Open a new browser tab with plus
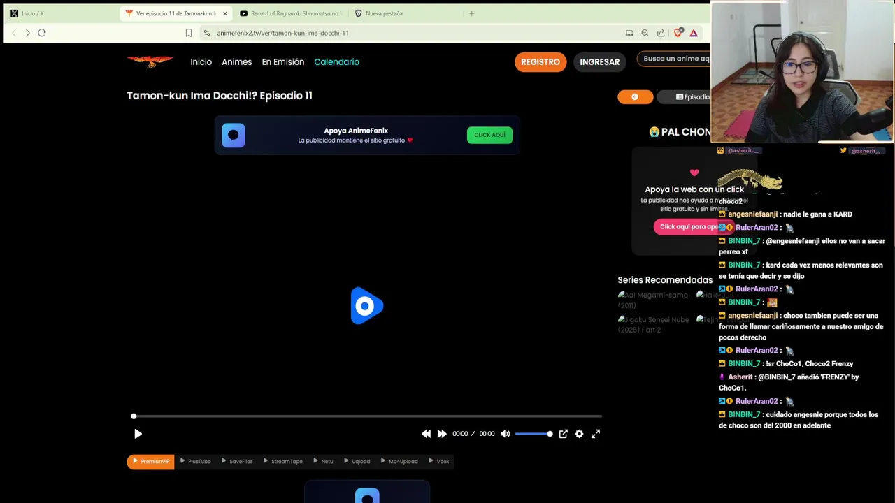Viewport: 895px width, 503px height. [471, 13]
